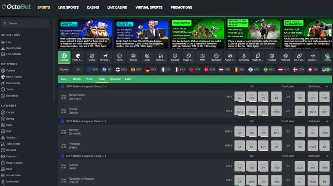Image resolution: width=333 pixels, height=186 pixels.
Task: Open the Welcome Offer Casino banner
Action: click(85, 34)
